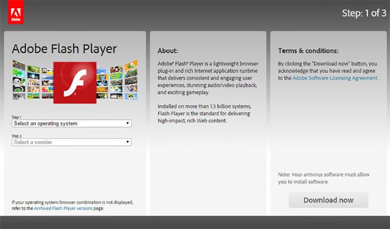The height and width of the screenshot is (229, 390).
Task: Click the antivirus software note text
Action: (323, 178)
